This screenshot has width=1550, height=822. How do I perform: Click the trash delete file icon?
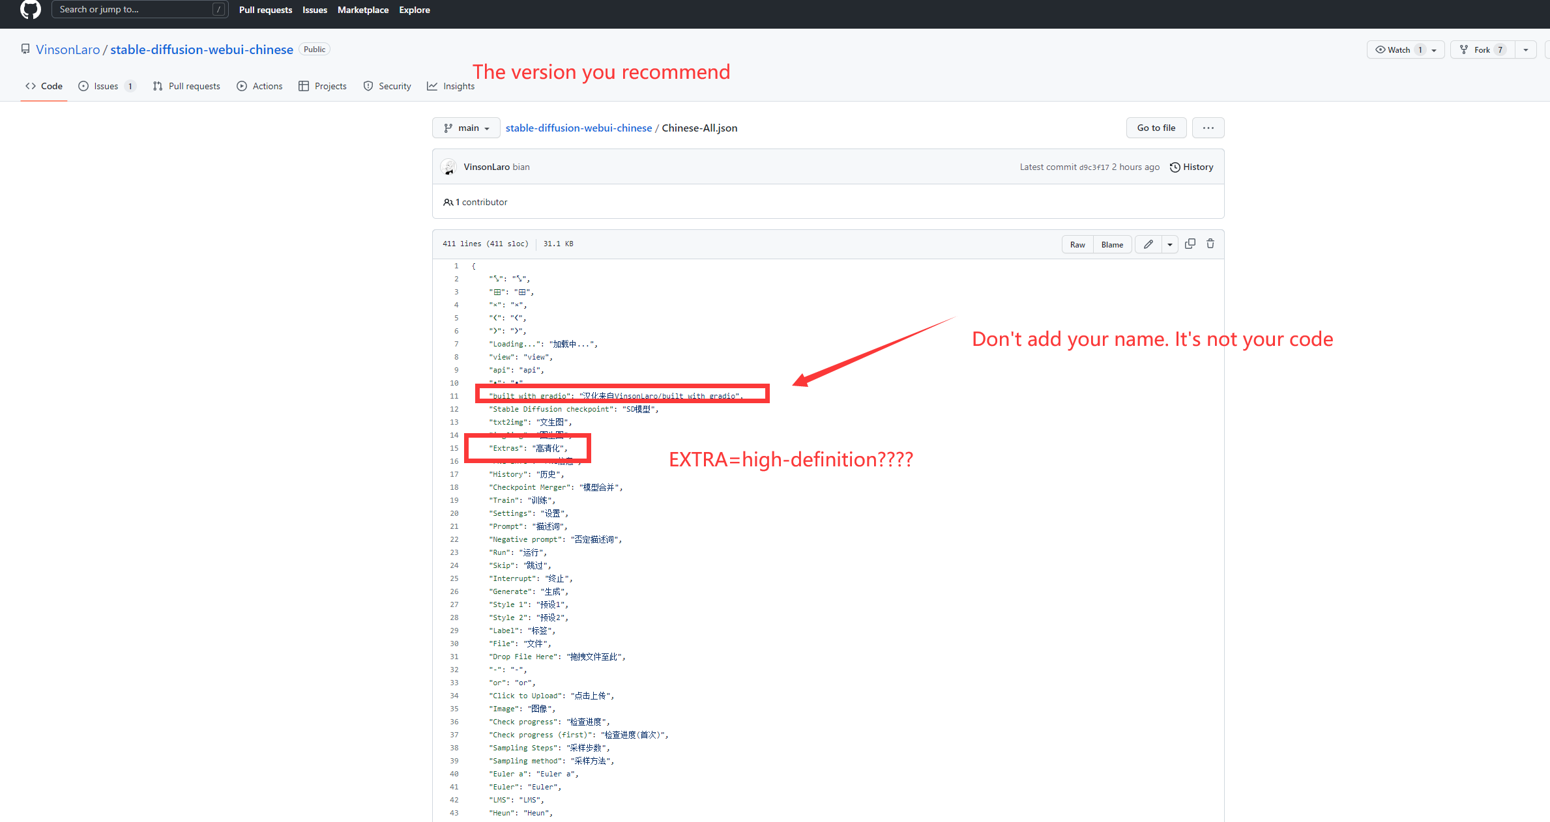(x=1210, y=244)
